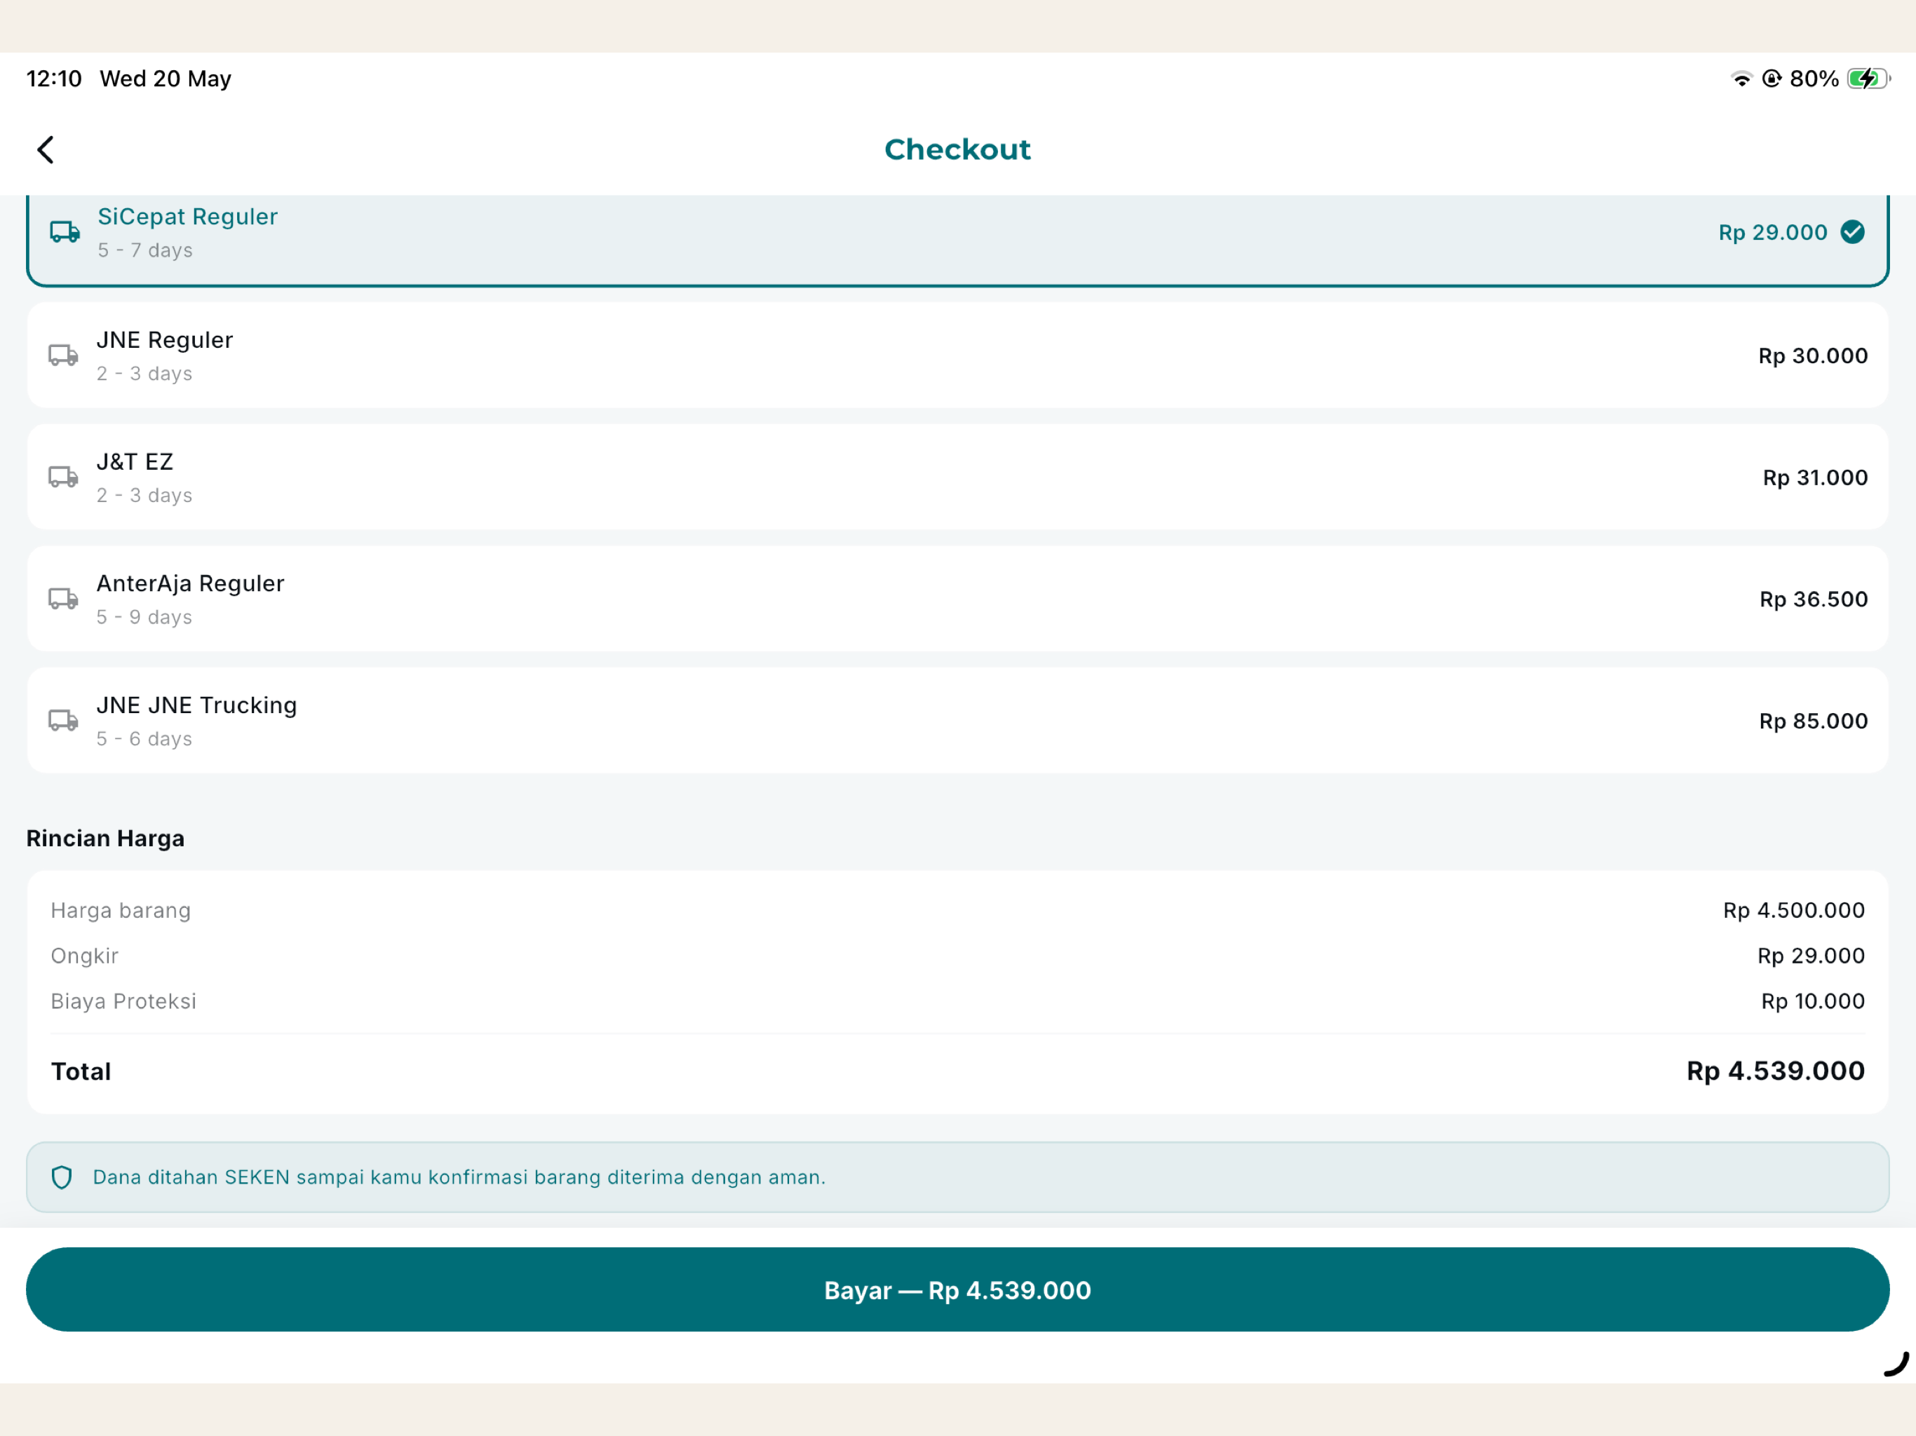Tap the Ongkir Rp 29.000 value
The width and height of the screenshot is (1916, 1436).
tap(1812, 956)
